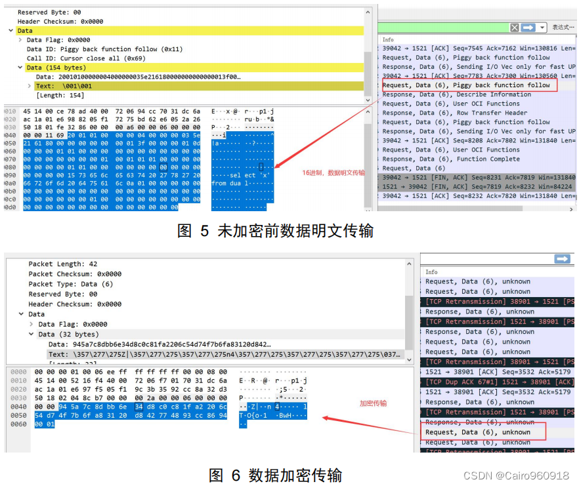Click the 表达式… expression button
The width and height of the screenshot is (579, 486).
(x=563, y=28)
